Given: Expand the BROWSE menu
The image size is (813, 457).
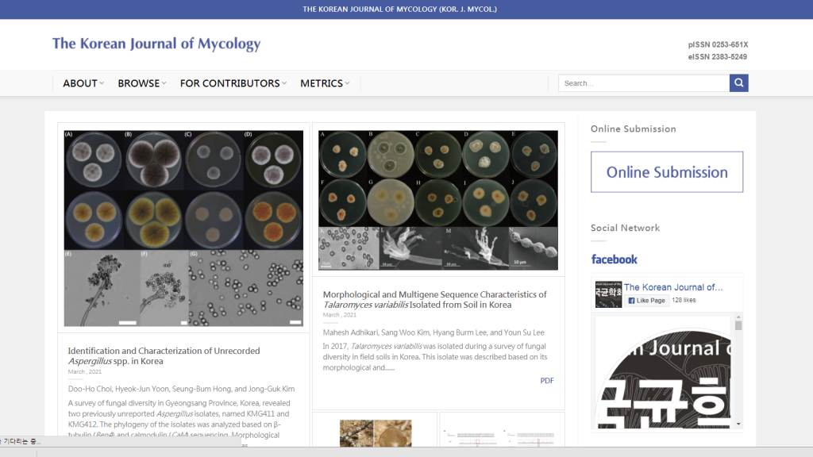Looking at the screenshot, I should click(x=141, y=83).
